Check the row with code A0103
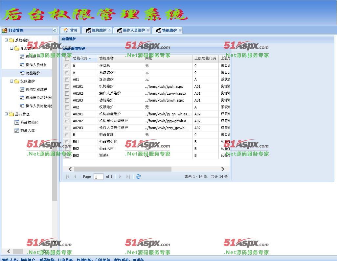The width and height of the screenshot is (337, 261). 67,100
